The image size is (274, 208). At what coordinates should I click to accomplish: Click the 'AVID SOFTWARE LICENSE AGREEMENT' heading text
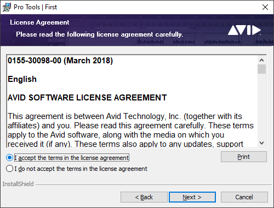click(x=87, y=98)
